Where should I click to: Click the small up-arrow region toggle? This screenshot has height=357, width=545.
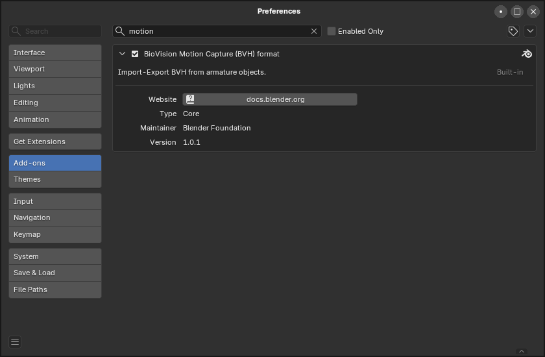[522, 351]
